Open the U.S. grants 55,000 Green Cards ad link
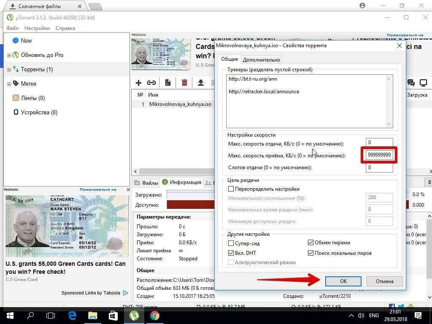The image size is (432, 324). tap(65, 267)
